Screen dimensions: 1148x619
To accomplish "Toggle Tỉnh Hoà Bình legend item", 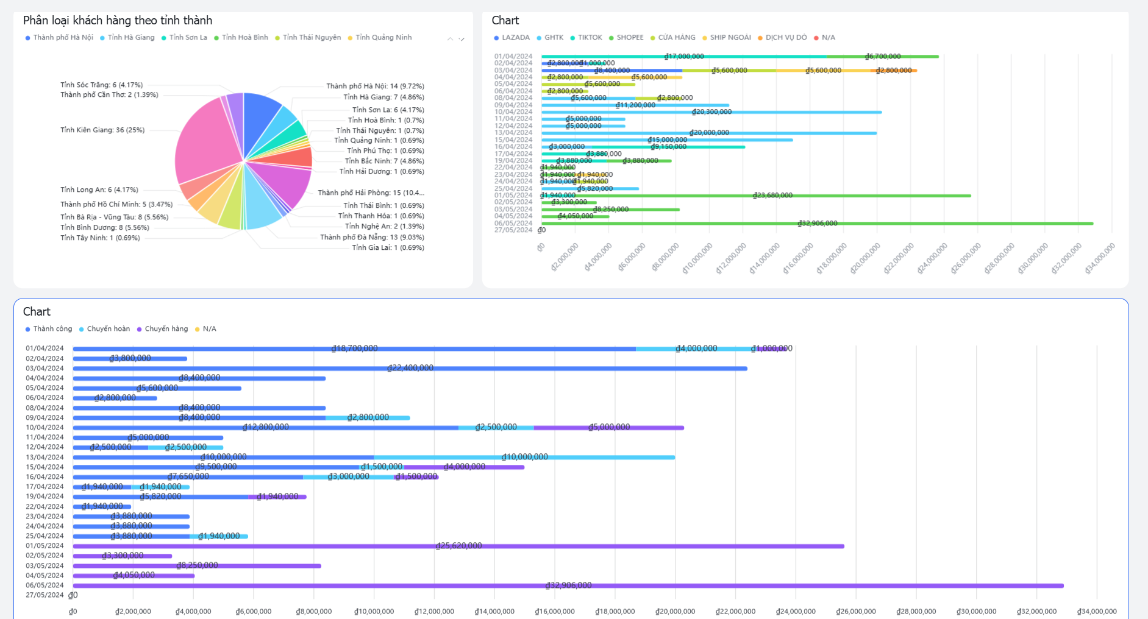I will click(241, 38).
